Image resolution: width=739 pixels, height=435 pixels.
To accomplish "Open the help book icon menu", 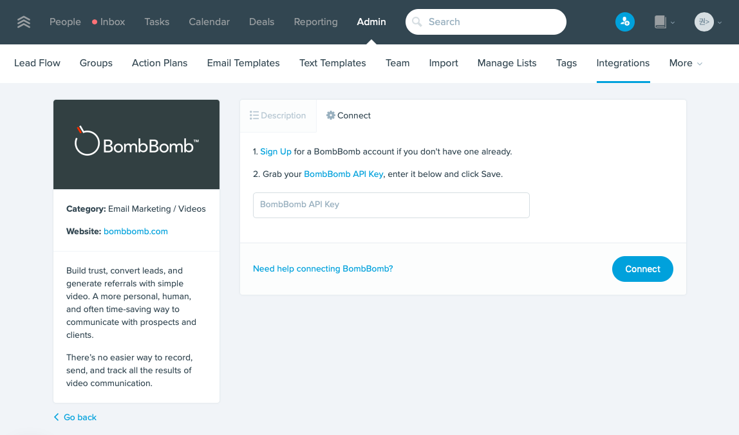I will 660,22.
